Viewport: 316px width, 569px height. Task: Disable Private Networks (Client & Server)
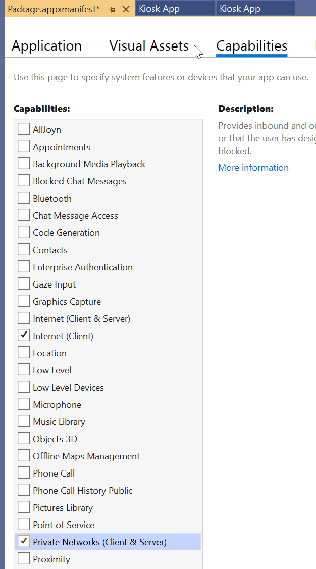click(24, 542)
